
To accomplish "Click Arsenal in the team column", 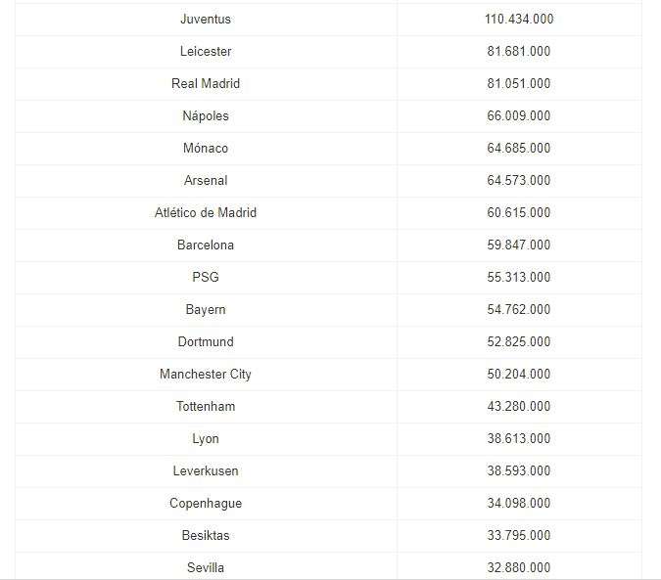I will tap(206, 180).
